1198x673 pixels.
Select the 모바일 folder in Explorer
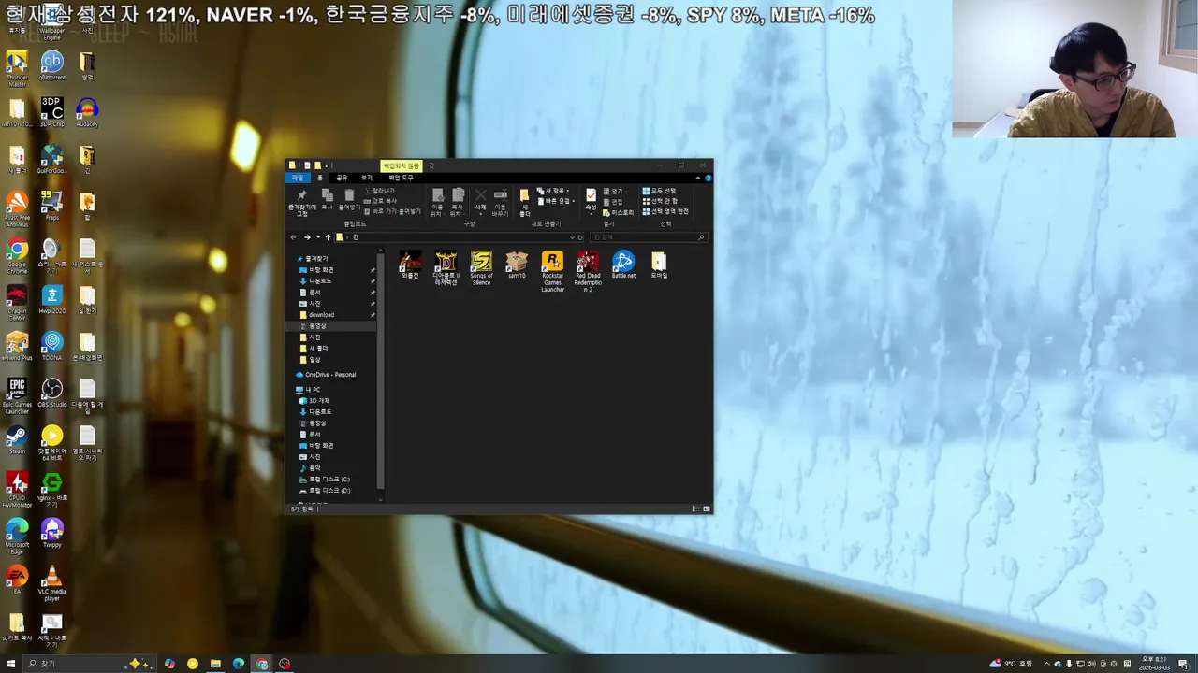659,265
